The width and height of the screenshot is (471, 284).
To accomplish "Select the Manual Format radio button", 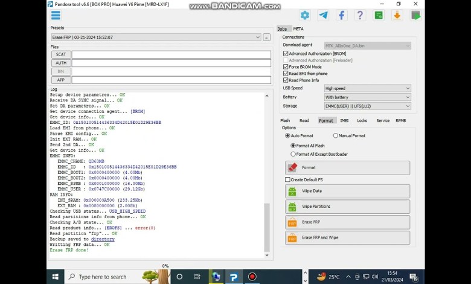I will coord(336,136).
